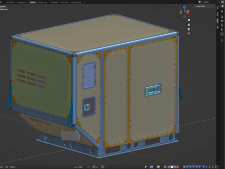Toggle viewport gizmos display
This screenshot has height=169, width=225.
(x=151, y=167)
